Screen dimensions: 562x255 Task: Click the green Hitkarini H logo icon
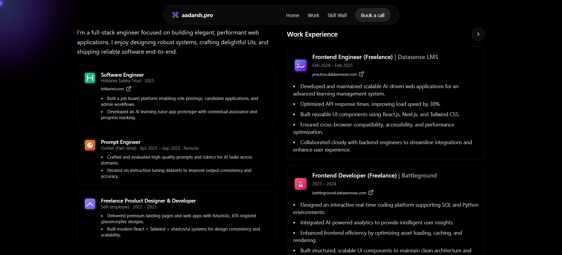[90, 78]
